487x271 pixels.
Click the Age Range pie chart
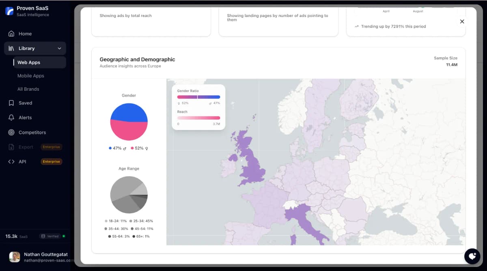click(x=129, y=195)
